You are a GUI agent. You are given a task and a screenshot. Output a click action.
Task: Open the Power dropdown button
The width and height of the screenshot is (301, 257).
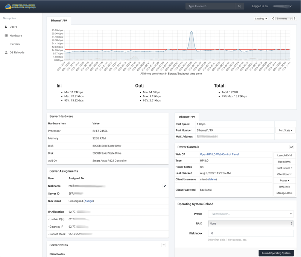click(284, 180)
